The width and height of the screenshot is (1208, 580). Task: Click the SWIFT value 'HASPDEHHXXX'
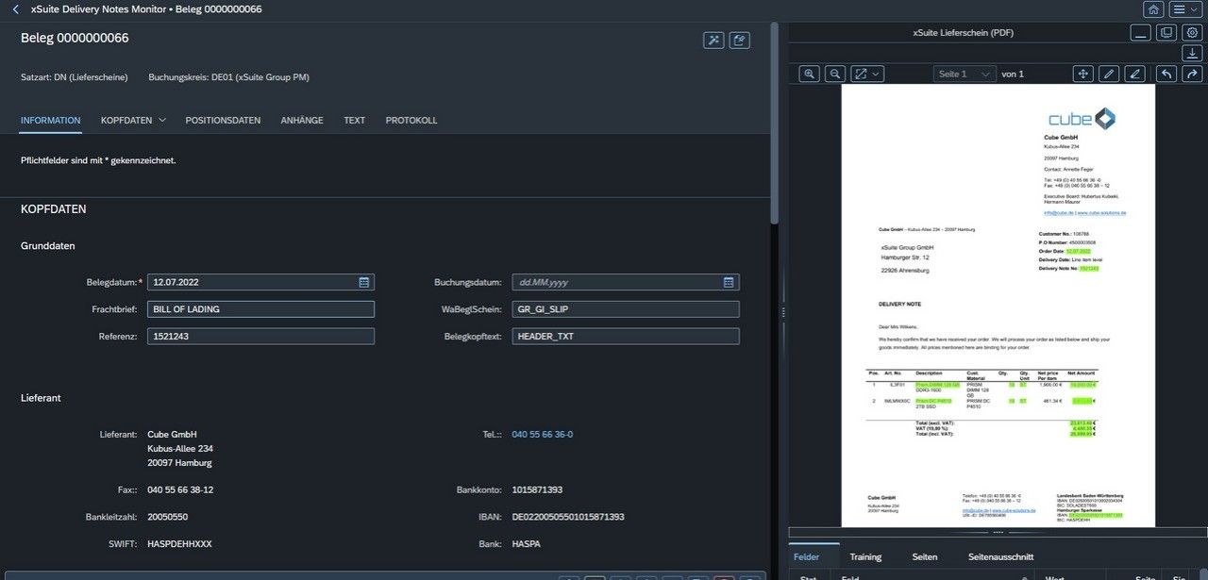[x=179, y=545]
